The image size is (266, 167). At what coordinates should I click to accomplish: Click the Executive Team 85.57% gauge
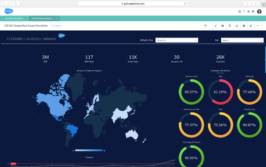click(191, 92)
